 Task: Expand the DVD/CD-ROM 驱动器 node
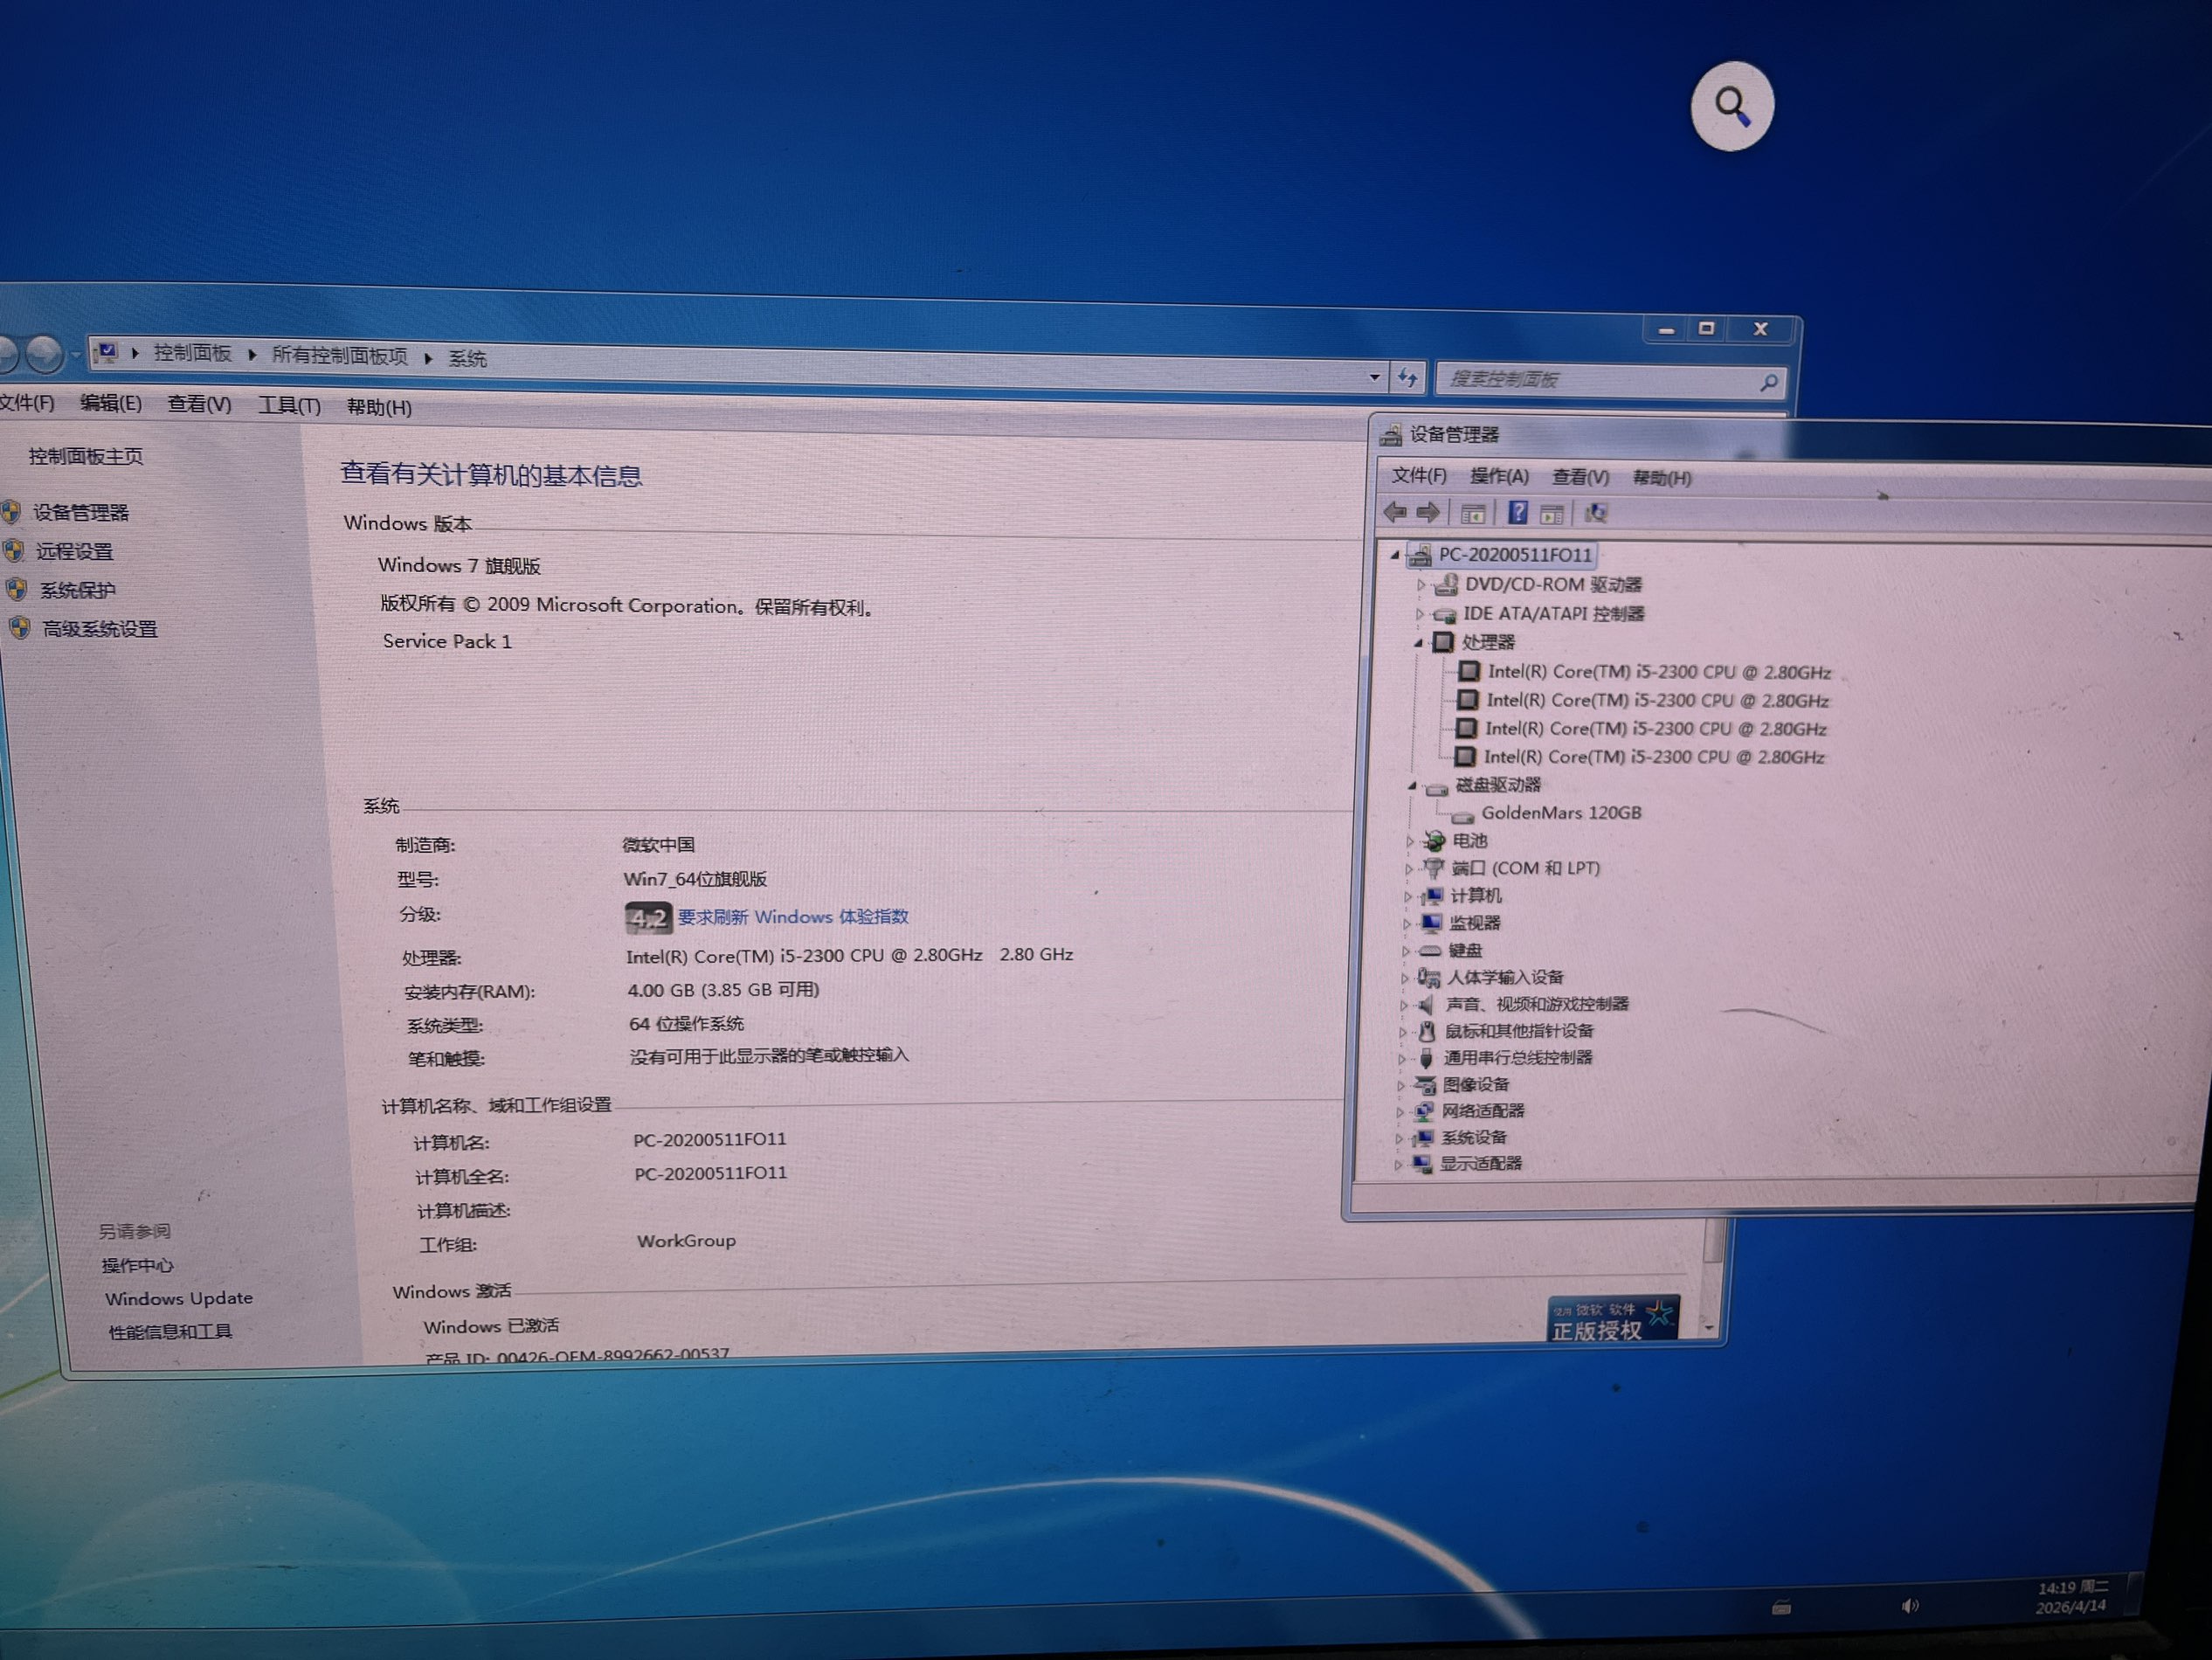coord(1420,585)
